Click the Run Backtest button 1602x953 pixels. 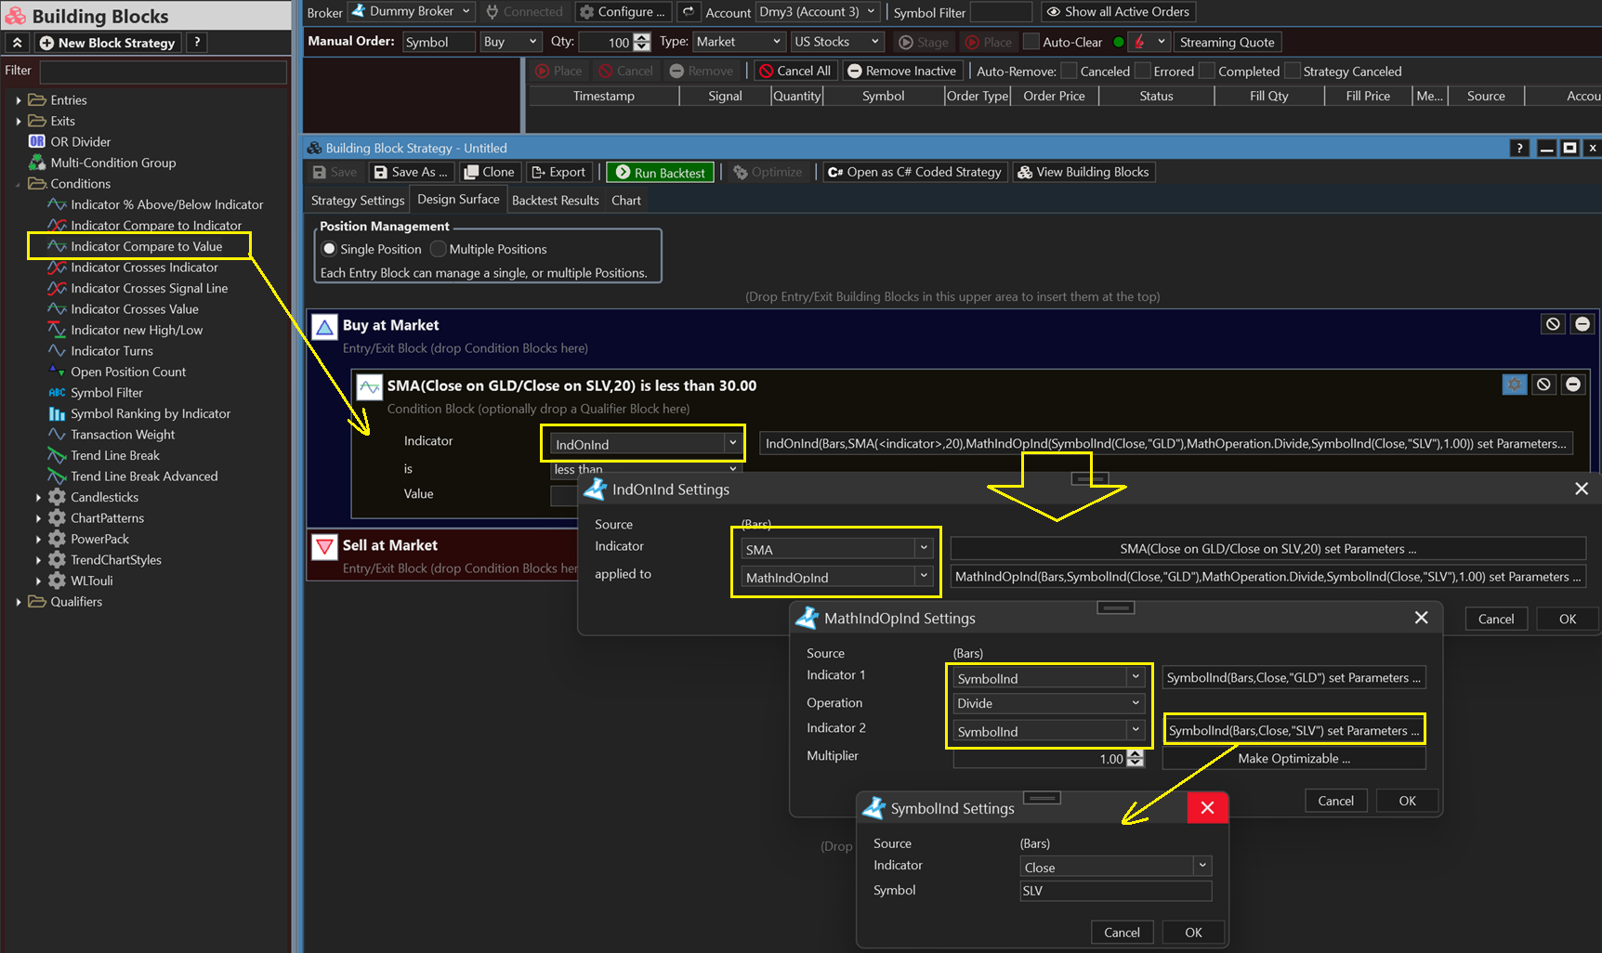tap(660, 173)
